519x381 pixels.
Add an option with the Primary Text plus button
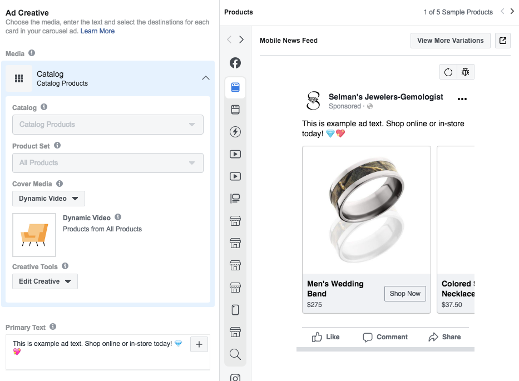tap(199, 345)
